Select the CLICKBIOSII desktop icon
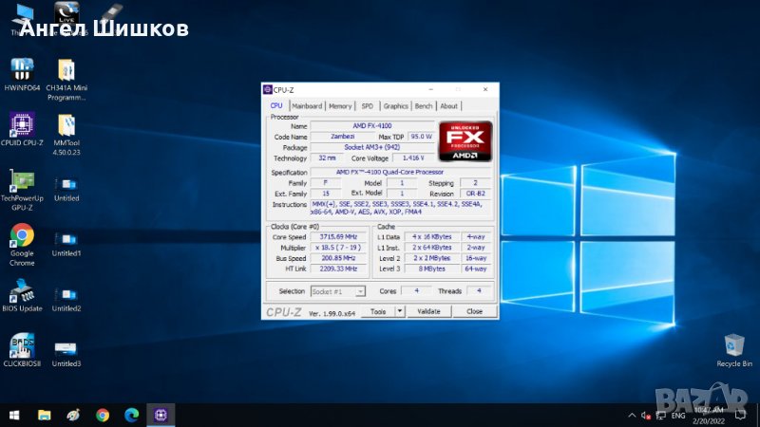 click(x=22, y=345)
